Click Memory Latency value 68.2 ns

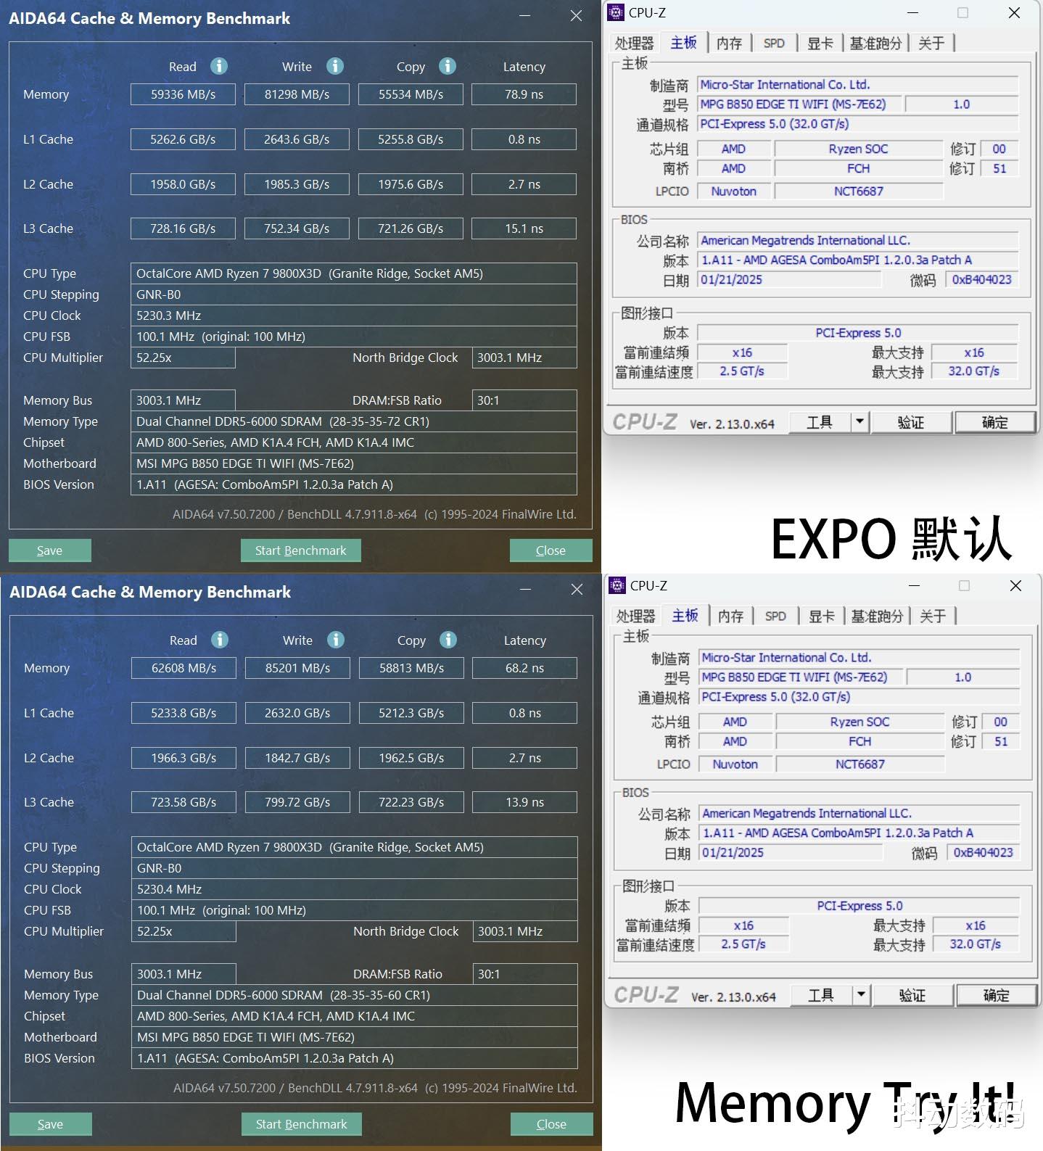(524, 668)
